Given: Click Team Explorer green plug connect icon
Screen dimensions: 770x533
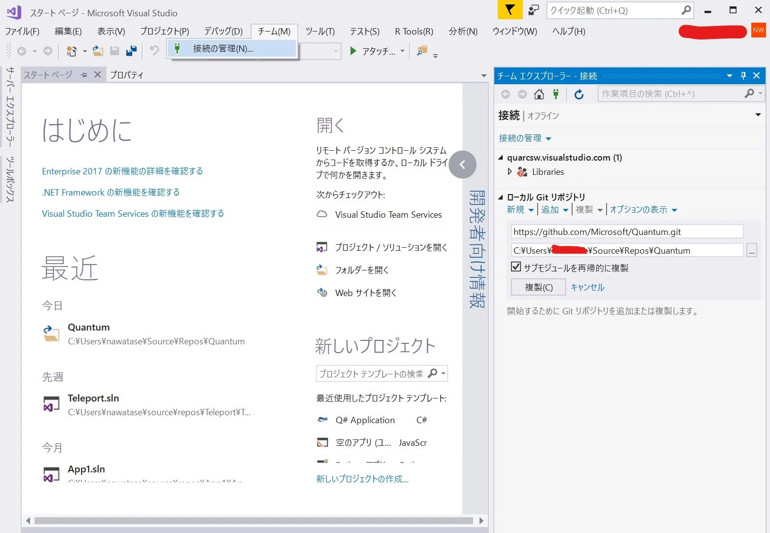Looking at the screenshot, I should point(556,94).
